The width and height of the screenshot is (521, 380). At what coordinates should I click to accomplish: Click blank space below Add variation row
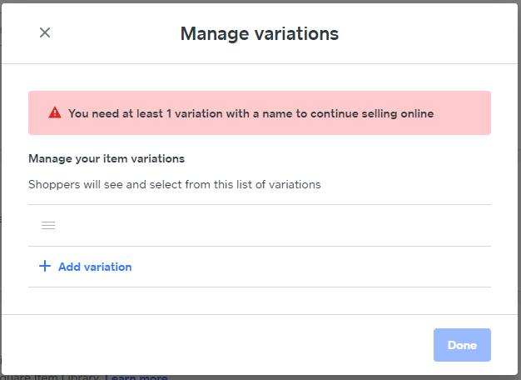coord(259,301)
